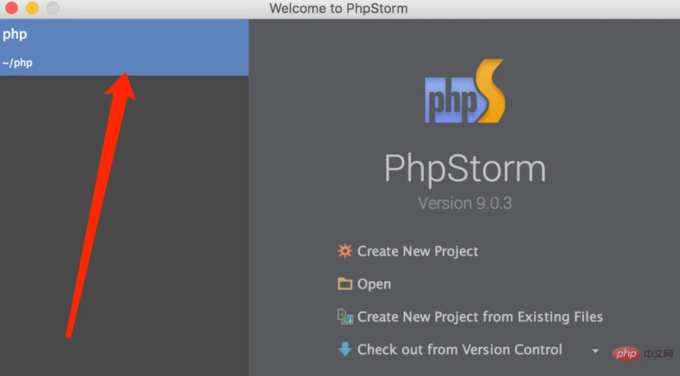Click the Open folder icon
The image size is (680, 376).
tap(344, 284)
